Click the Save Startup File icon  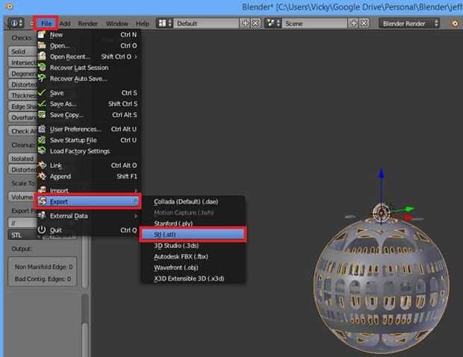pos(42,139)
